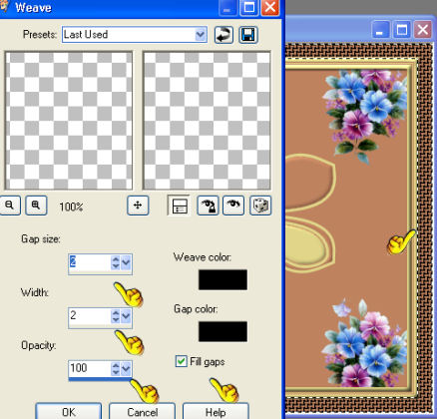Toggle auto proof lock icon
Viewport: 437px width, 419px height.
click(x=208, y=206)
